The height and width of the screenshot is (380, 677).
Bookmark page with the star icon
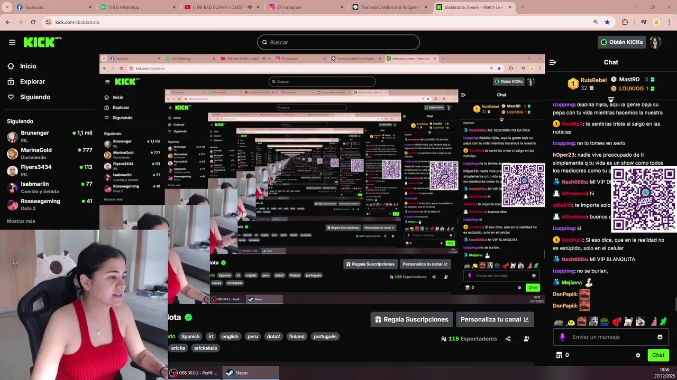point(607,22)
